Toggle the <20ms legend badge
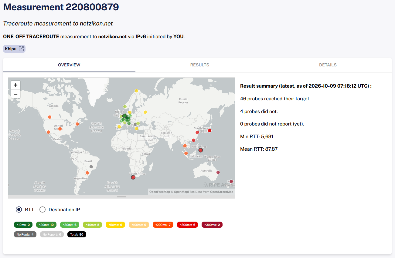Viewport: 395px width, 258px height. coord(46,225)
